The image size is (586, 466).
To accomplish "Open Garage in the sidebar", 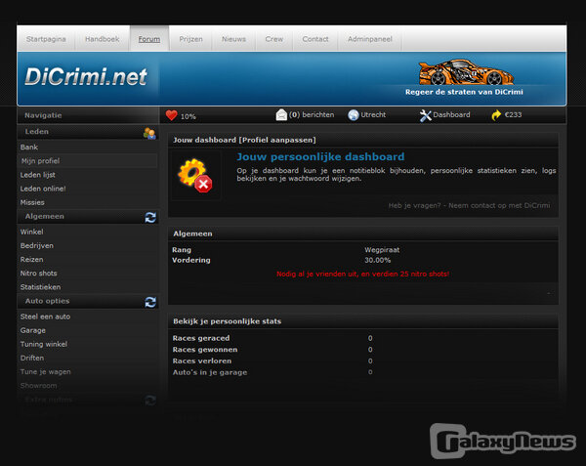I will (33, 331).
